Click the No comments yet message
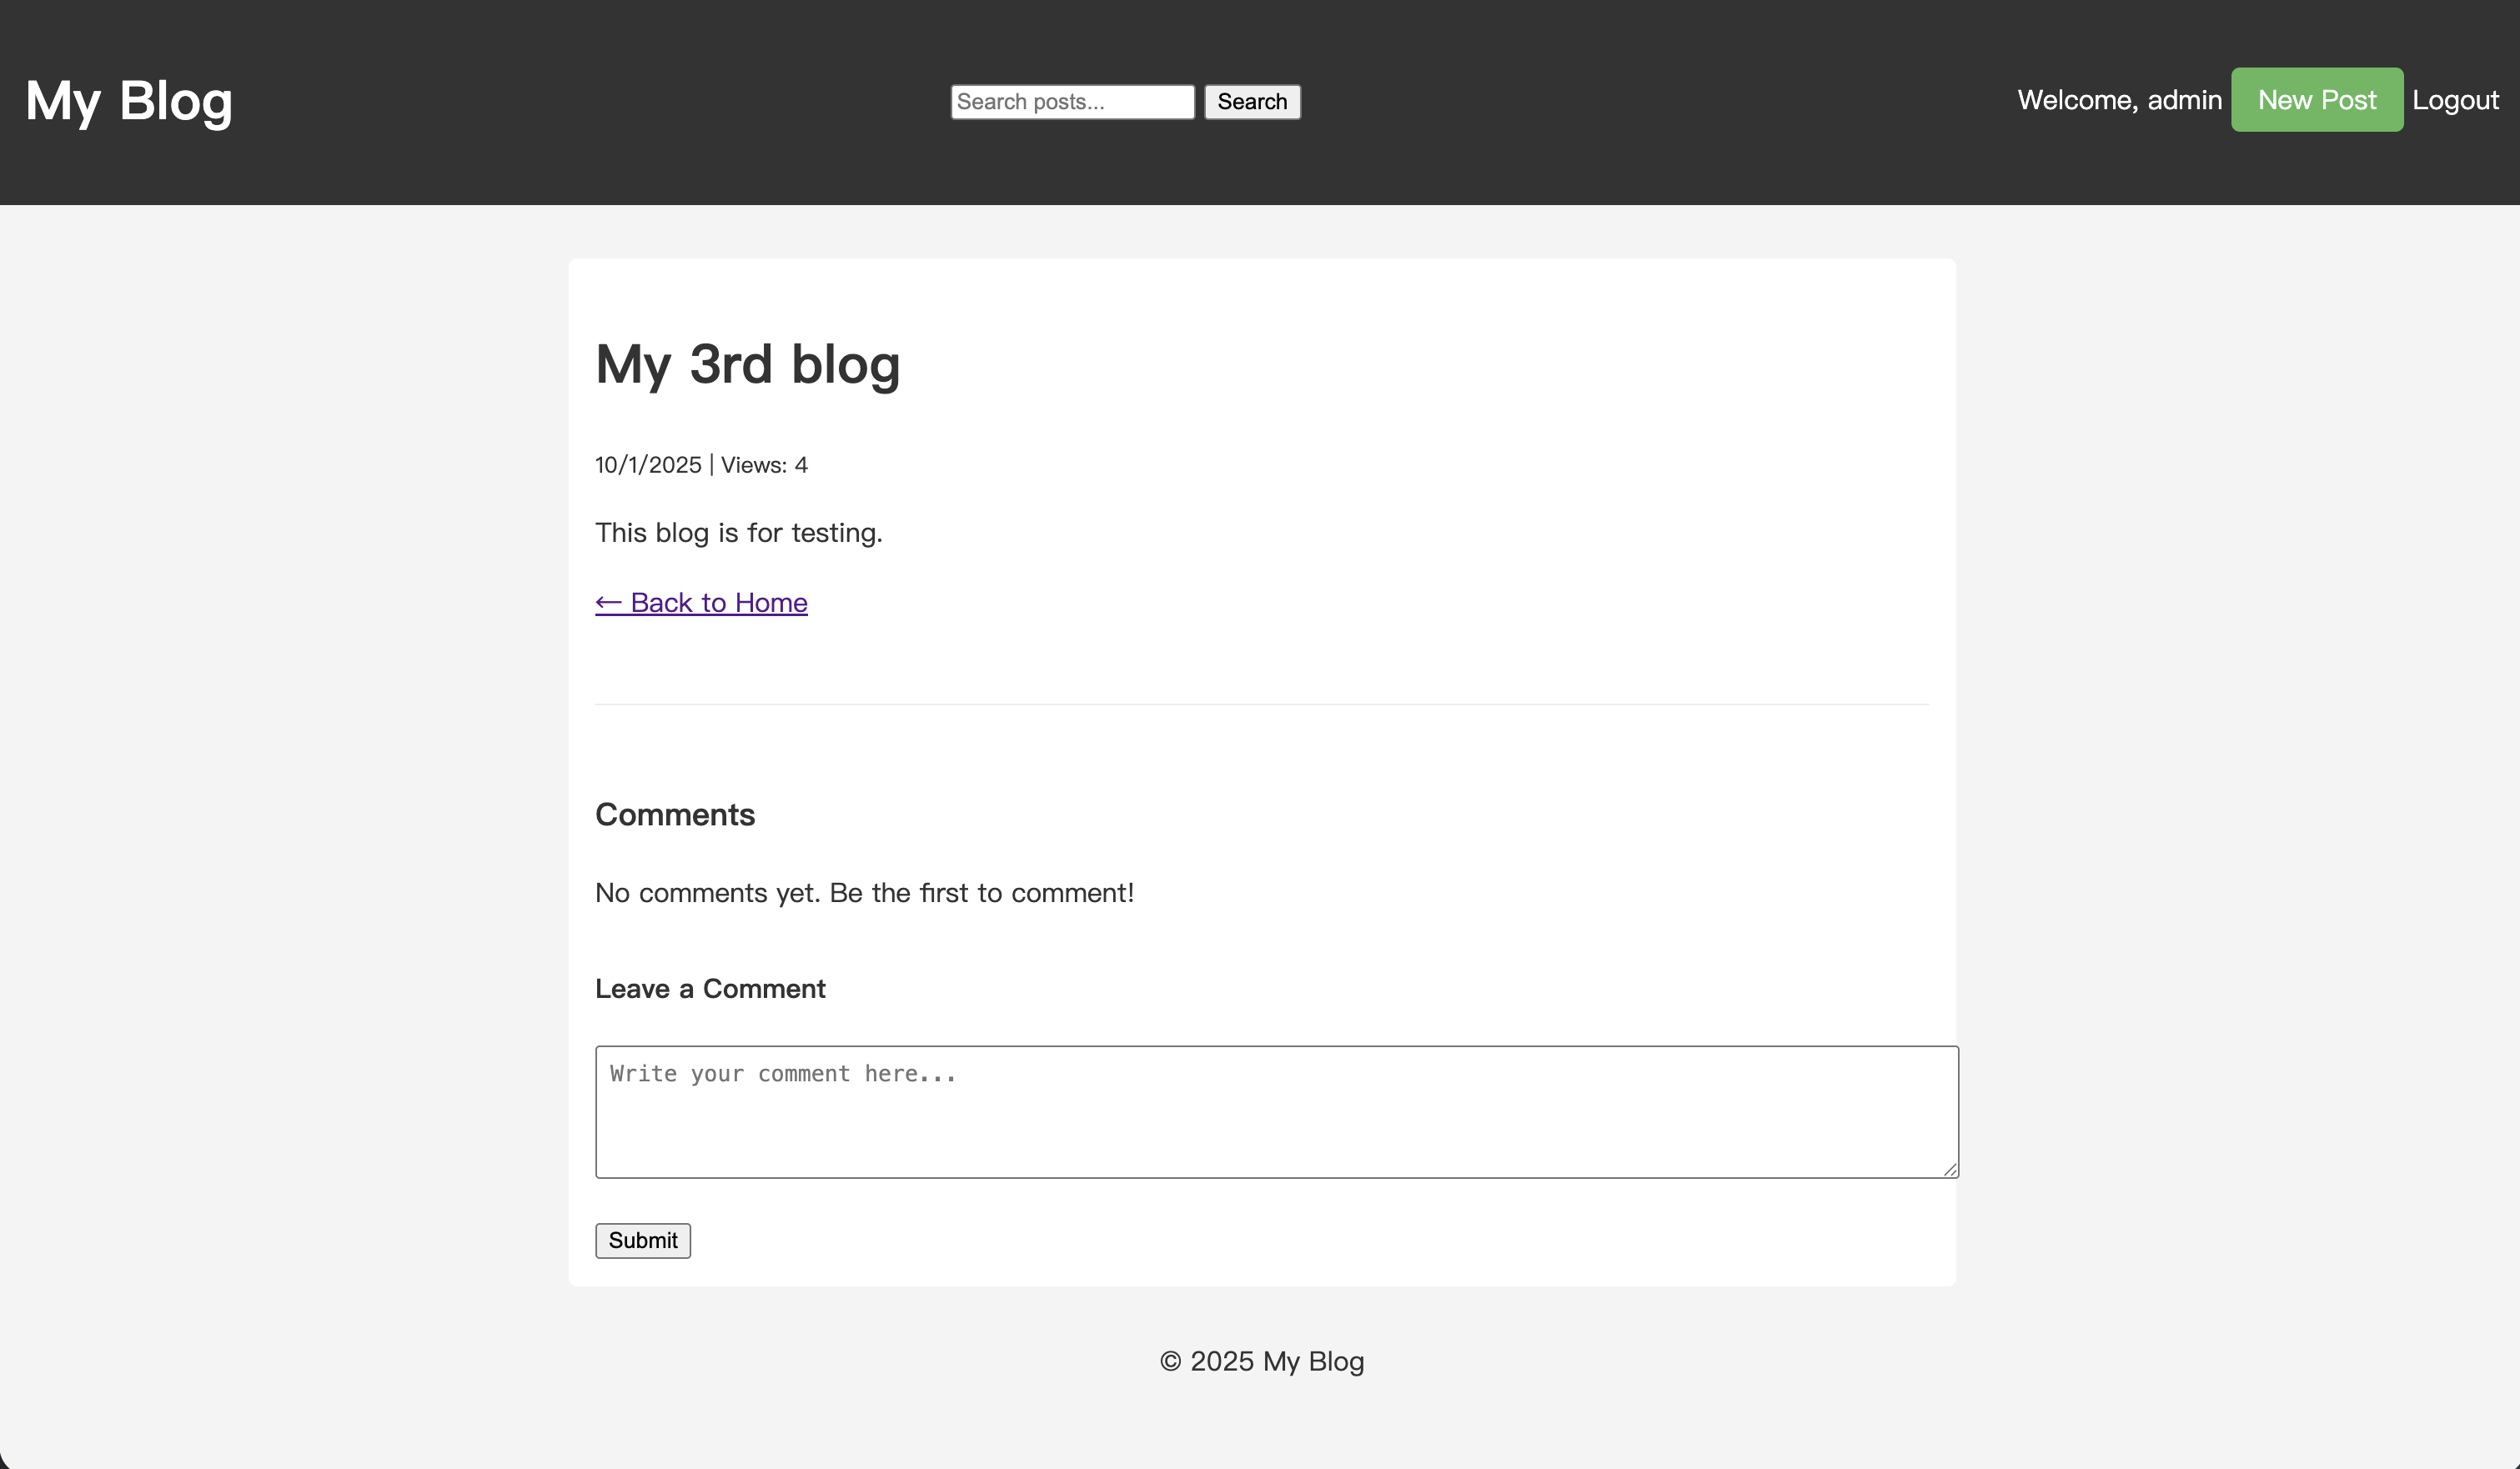2520x1469 pixels. 864,893
